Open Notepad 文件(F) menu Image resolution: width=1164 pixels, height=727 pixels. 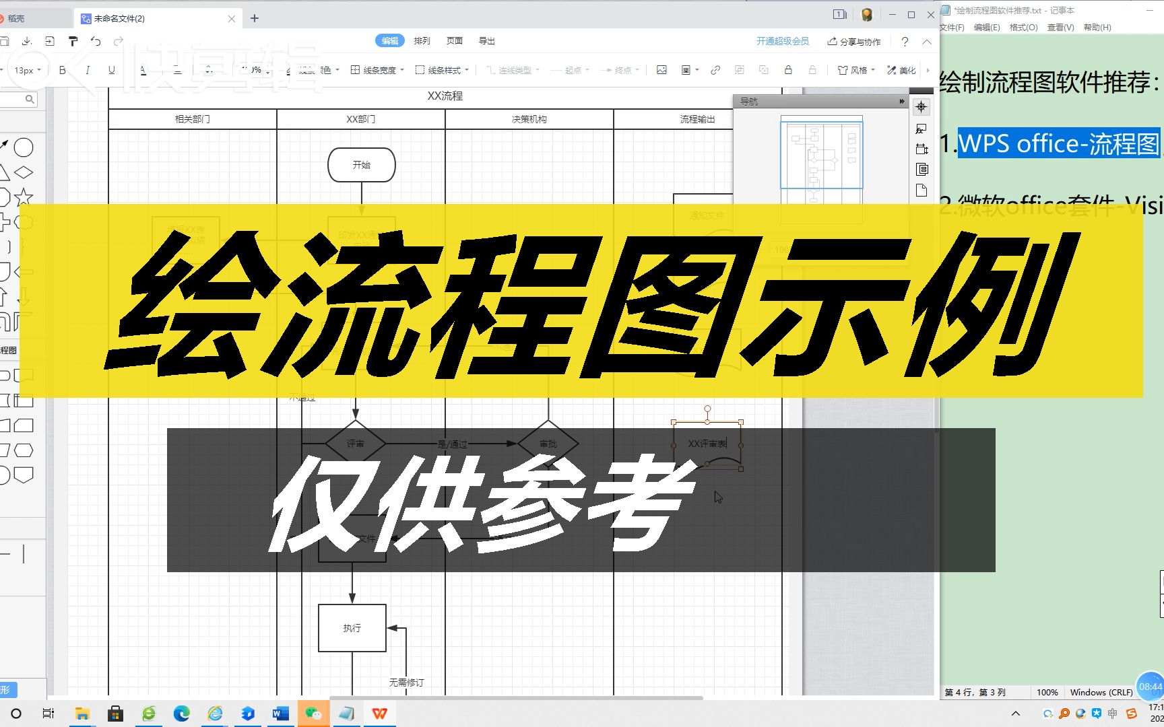(952, 28)
